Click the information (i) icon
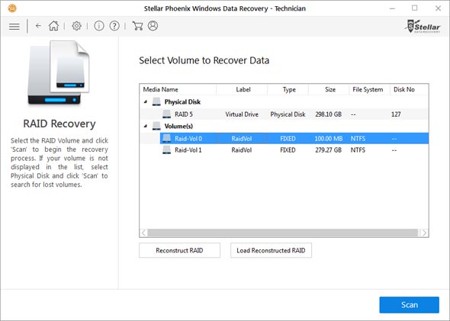Viewport: 450px width, 321px height. tap(99, 26)
